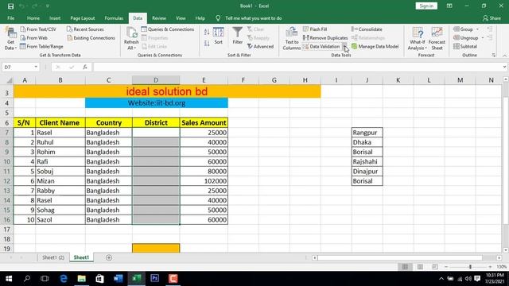Open Photoshop from the taskbar
Viewport: 509px width, 286px height.
tap(155, 279)
